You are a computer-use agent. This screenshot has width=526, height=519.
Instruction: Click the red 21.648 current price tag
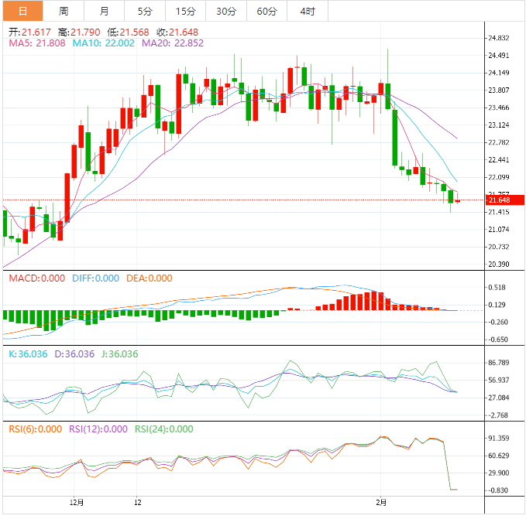click(501, 200)
